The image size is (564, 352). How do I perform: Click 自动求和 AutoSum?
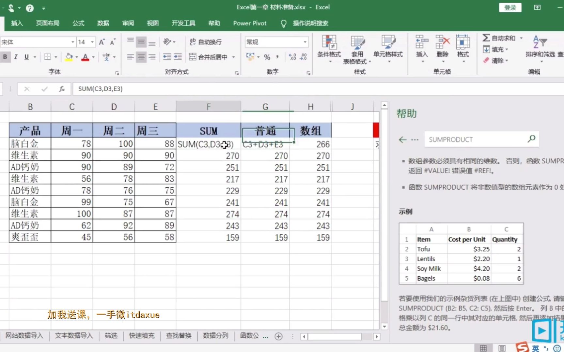(x=499, y=38)
